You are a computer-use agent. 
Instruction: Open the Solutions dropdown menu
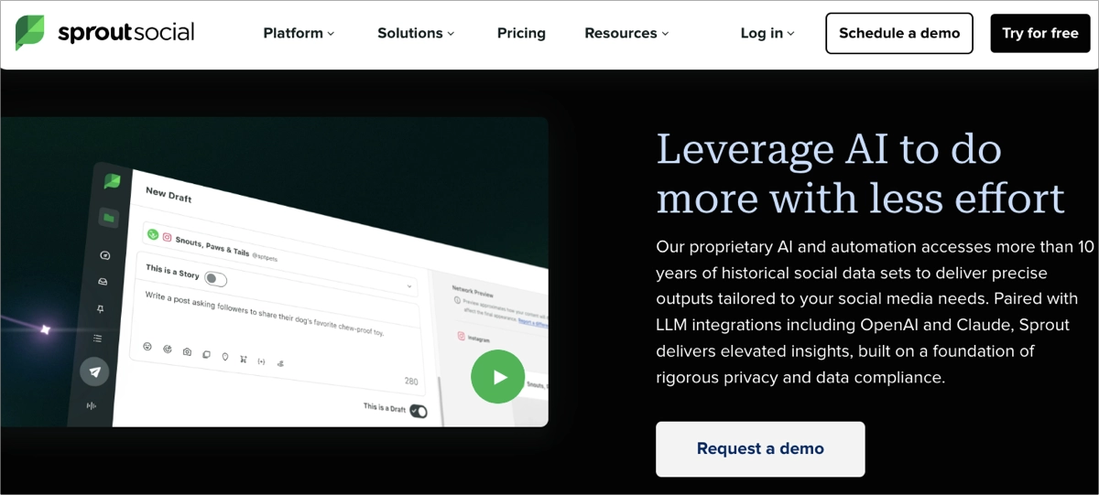(416, 33)
